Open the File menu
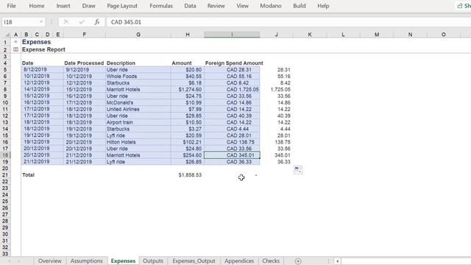Image resolution: width=471 pixels, height=265 pixels. pyautogui.click(x=11, y=6)
